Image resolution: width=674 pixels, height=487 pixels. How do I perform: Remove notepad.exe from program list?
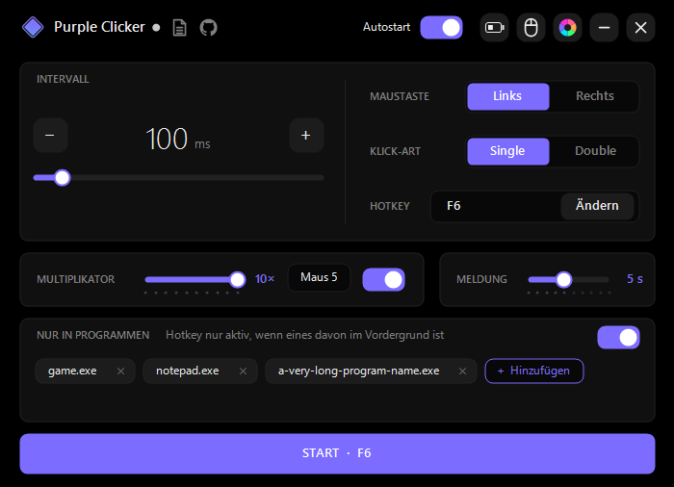[243, 371]
